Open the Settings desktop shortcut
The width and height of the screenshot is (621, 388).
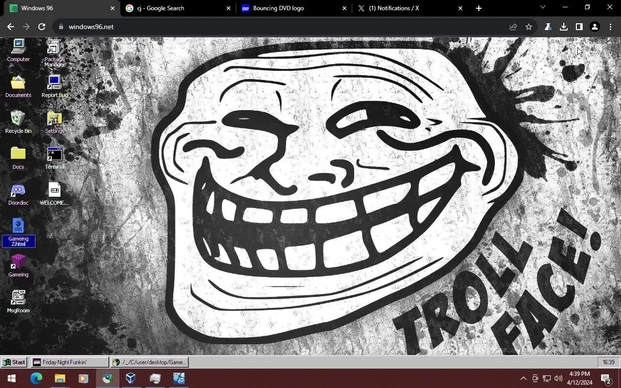click(x=54, y=122)
